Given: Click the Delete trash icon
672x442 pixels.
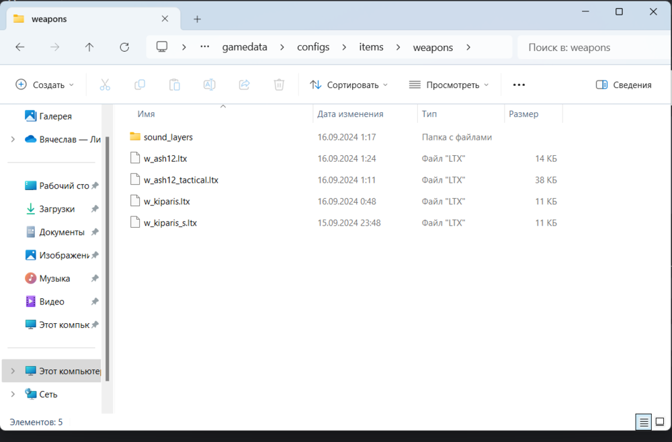Looking at the screenshot, I should [x=279, y=85].
